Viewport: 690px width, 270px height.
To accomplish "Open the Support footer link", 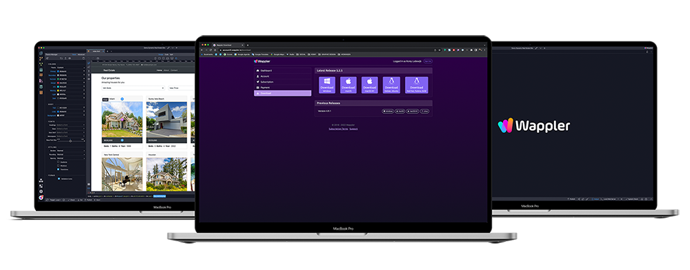I will pyautogui.click(x=354, y=129).
